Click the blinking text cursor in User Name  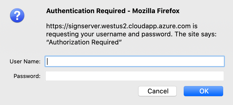pos(48,61)
